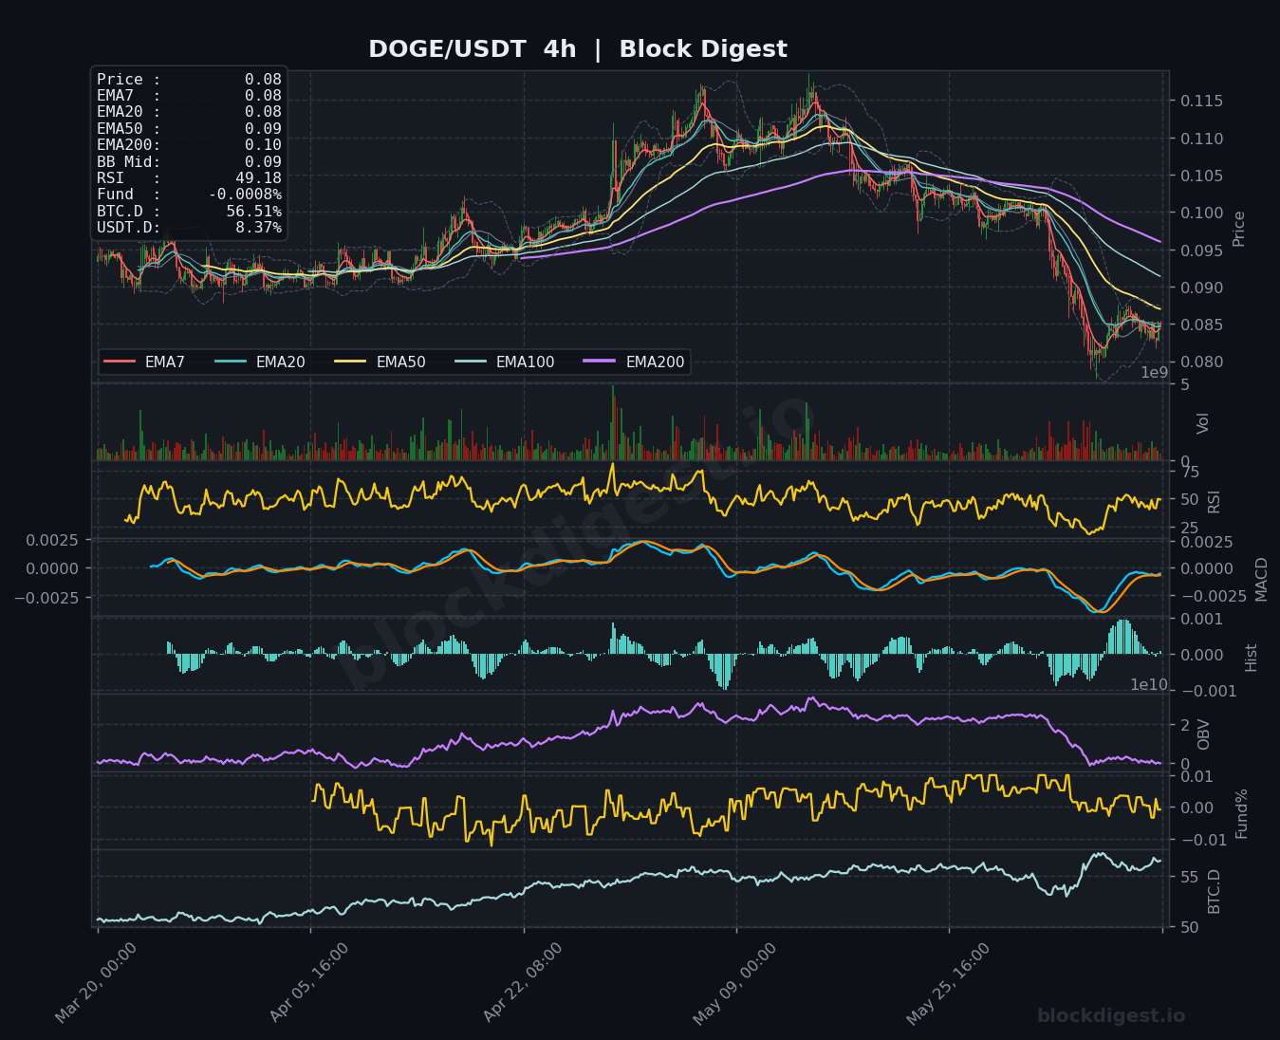Click the DOGE/USDT 4h chart title
The image size is (1280, 1040).
(578, 49)
